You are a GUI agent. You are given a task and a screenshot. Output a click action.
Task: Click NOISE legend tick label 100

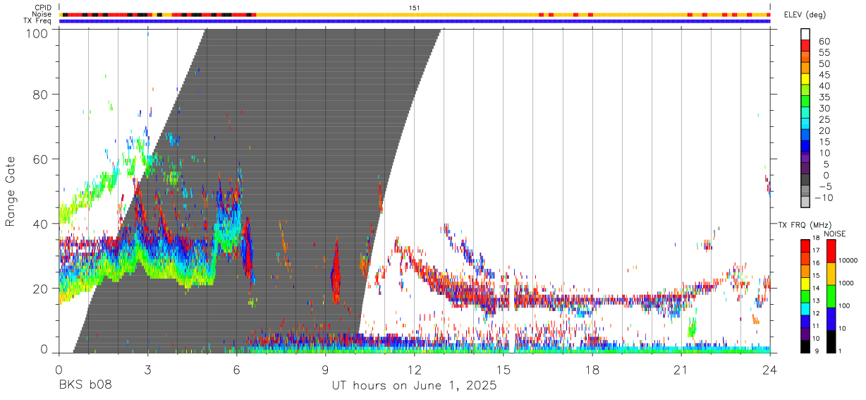(844, 306)
